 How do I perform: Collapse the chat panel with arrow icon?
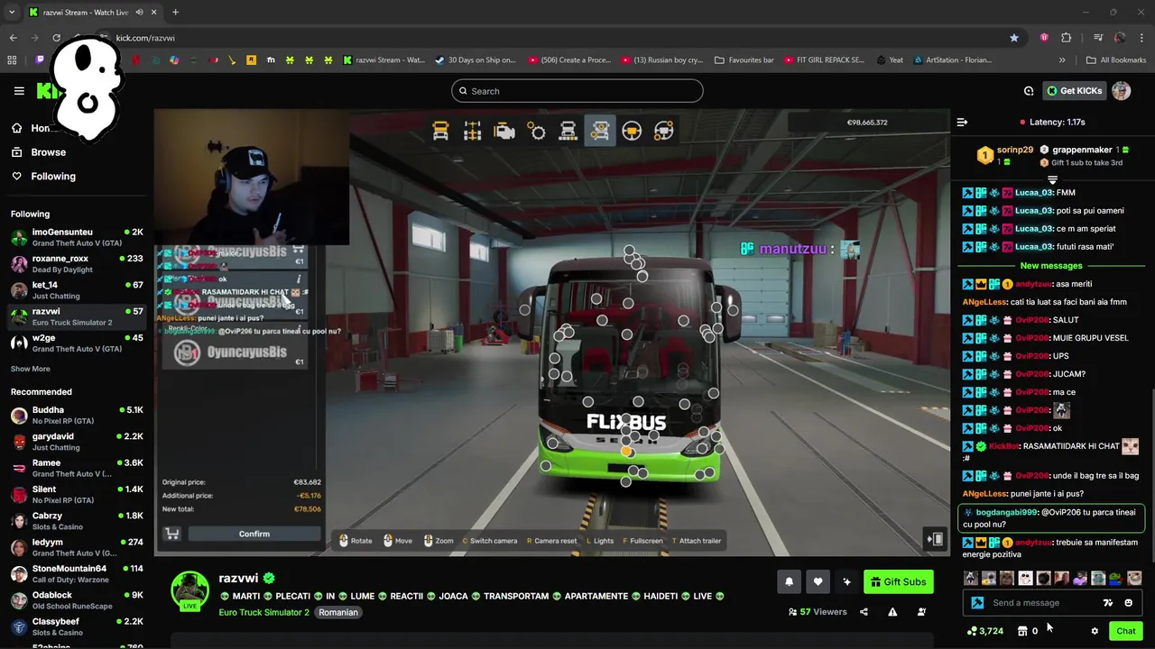(962, 122)
